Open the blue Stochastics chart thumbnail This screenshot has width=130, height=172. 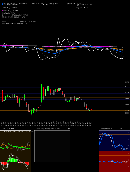click(114, 141)
